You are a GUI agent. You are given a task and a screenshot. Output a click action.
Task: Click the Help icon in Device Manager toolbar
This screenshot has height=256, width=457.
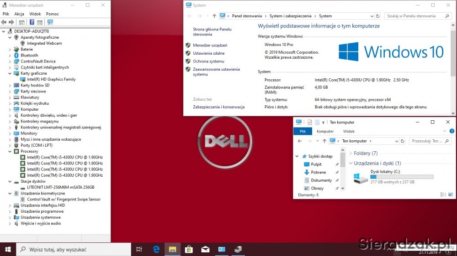coord(32,22)
